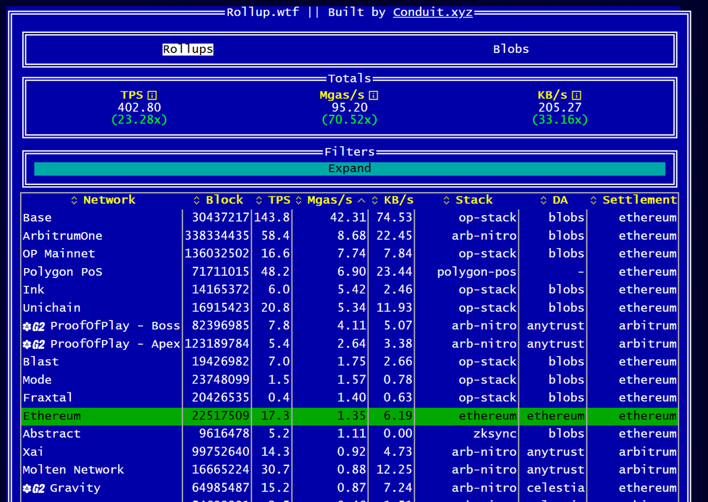
Task: Sort table by Network column
Action: pyautogui.click(x=103, y=200)
